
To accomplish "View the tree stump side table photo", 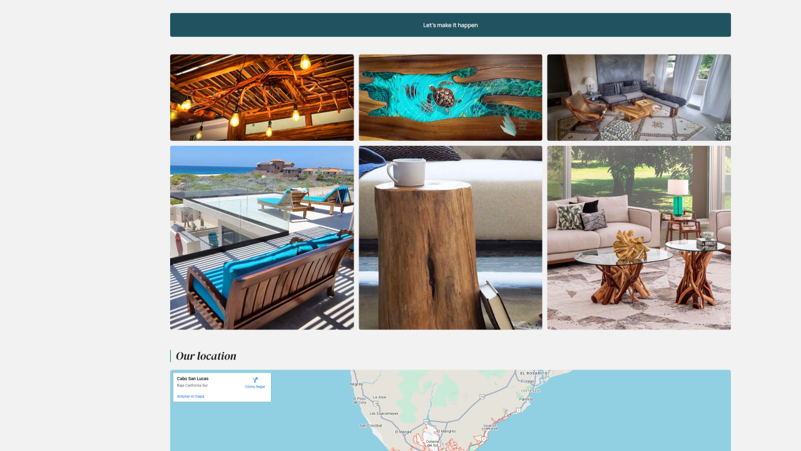I will coord(451,238).
